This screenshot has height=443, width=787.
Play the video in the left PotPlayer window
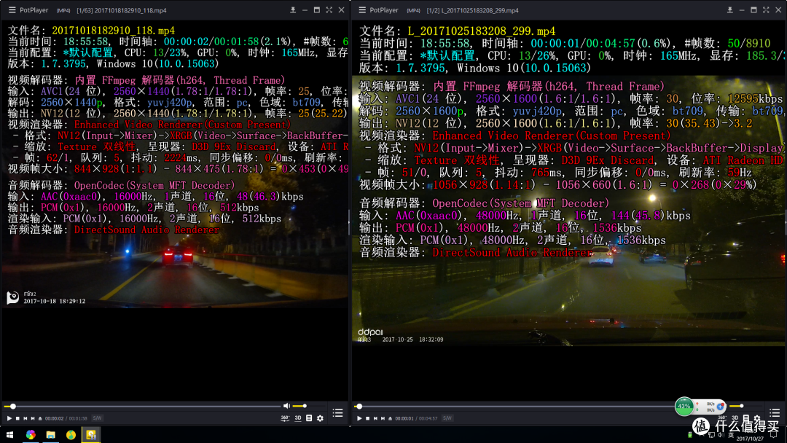click(9, 418)
